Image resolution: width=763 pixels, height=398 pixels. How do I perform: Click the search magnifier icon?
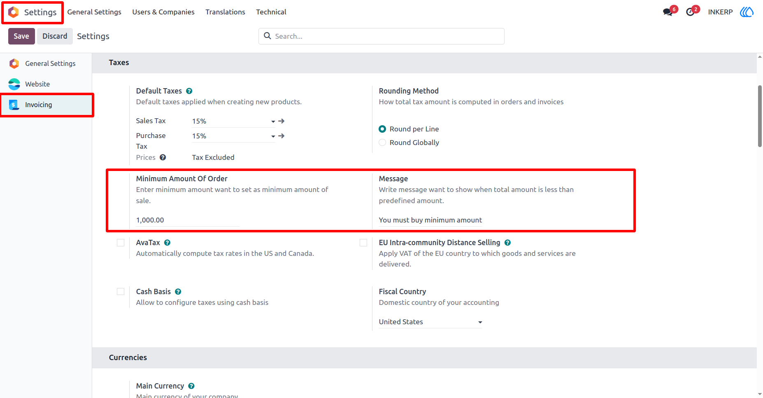coord(268,36)
